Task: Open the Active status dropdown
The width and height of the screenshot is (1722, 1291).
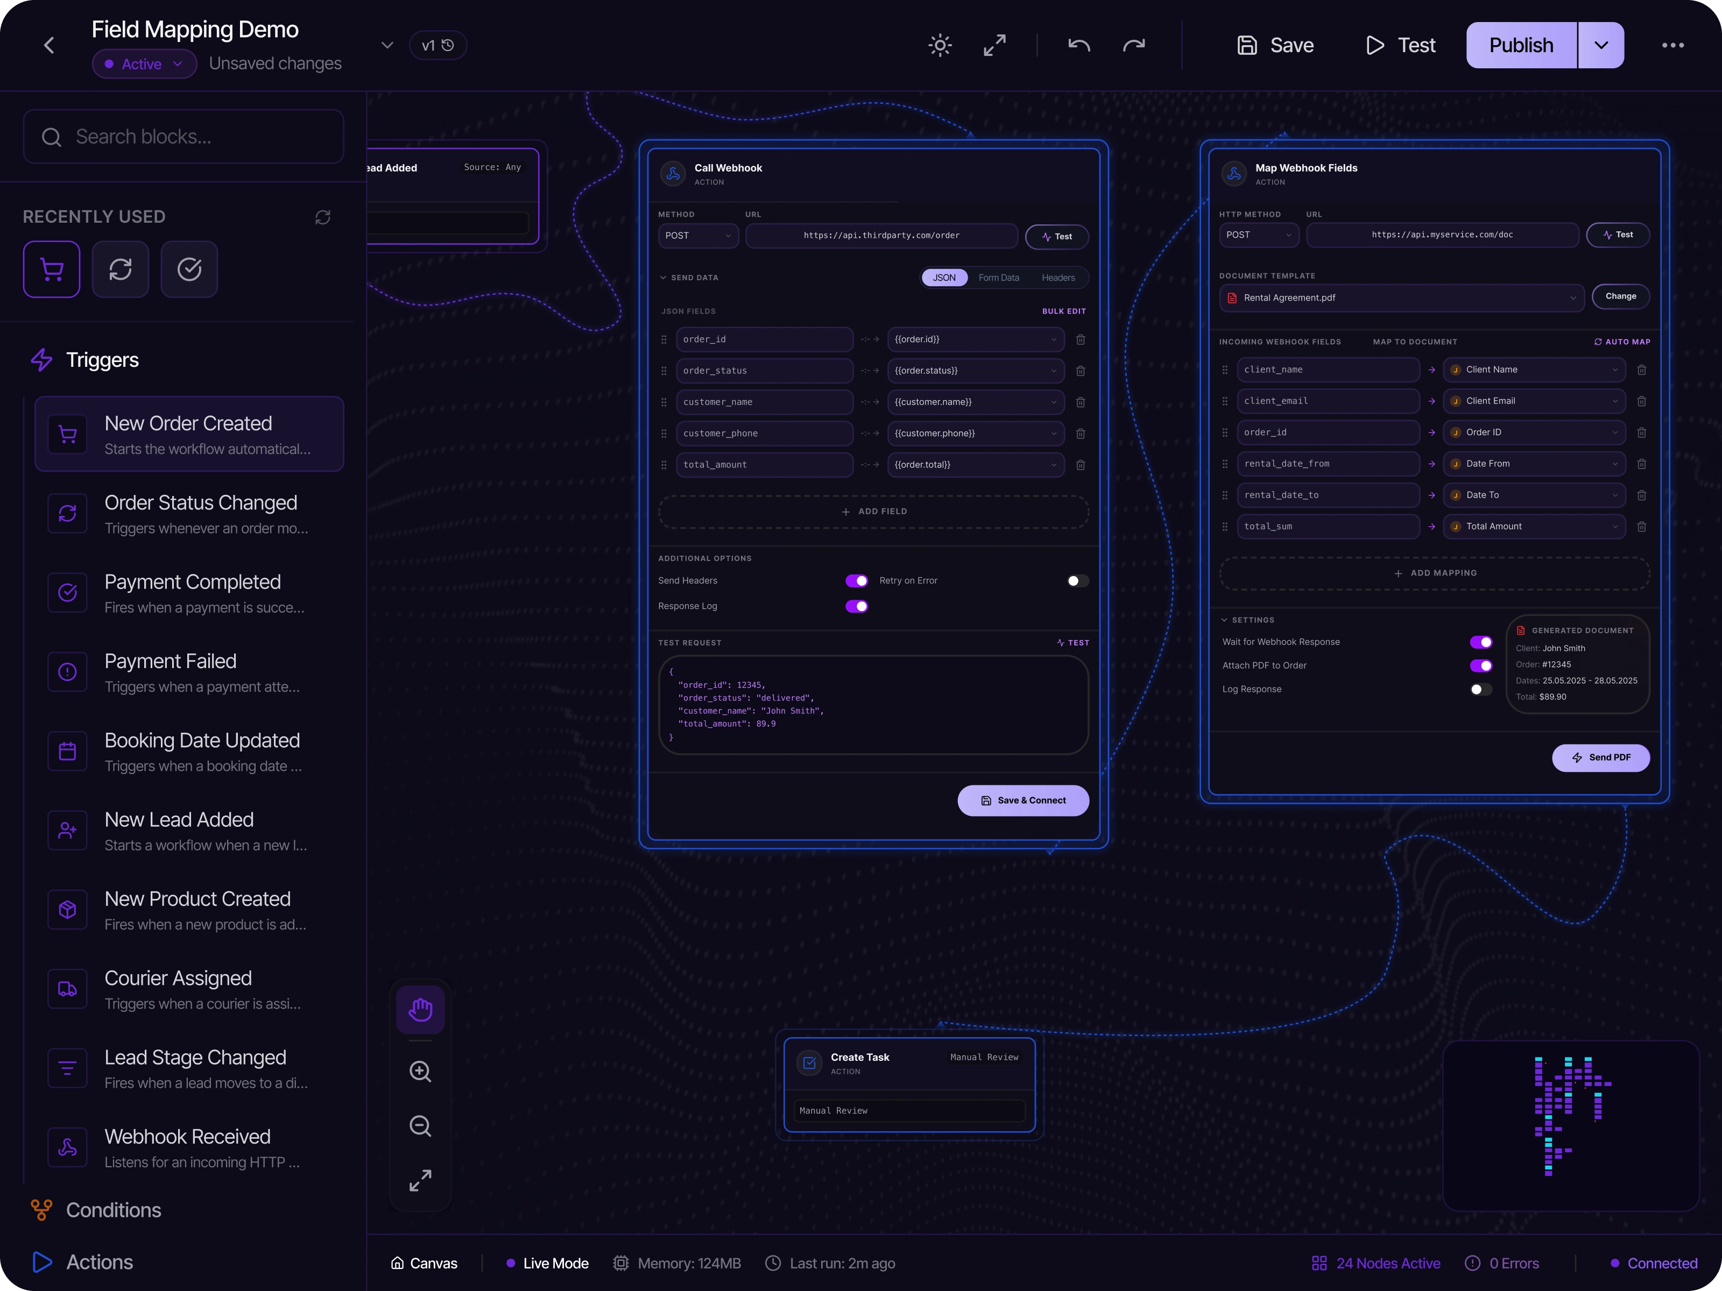Action: click(144, 64)
